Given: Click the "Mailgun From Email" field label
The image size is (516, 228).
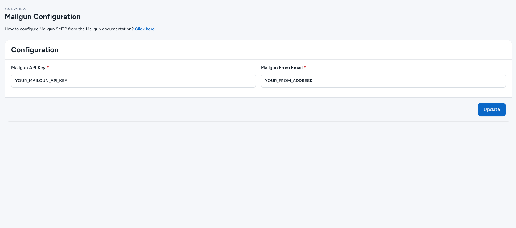Looking at the screenshot, I should click(282, 68).
